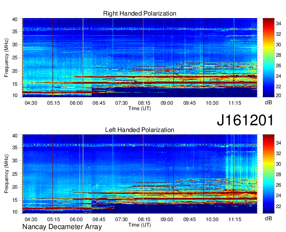
Task: Click the 20 MHz tick on Right Handed plot
Action: point(15,71)
